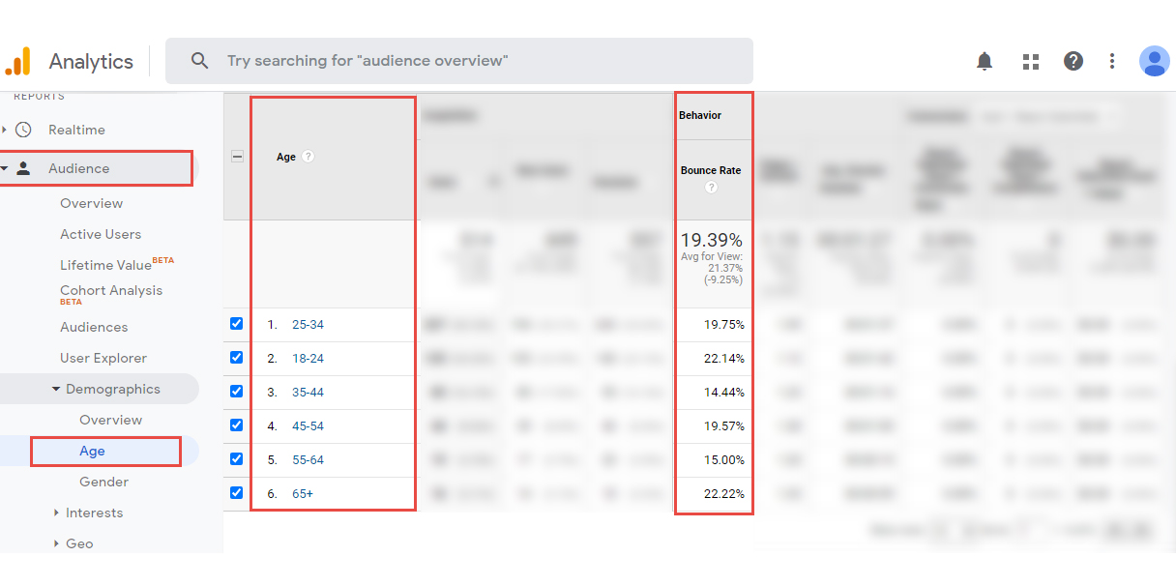Open the 65+ age group link

click(x=303, y=494)
